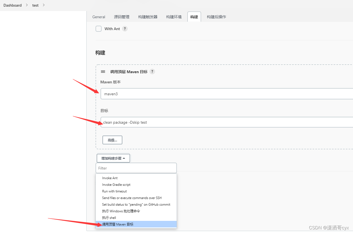Screen dimensions: 353x233
Task: Click the breadcrumb chevron after Dashboard
Action: pyautogui.click(x=27, y=5)
